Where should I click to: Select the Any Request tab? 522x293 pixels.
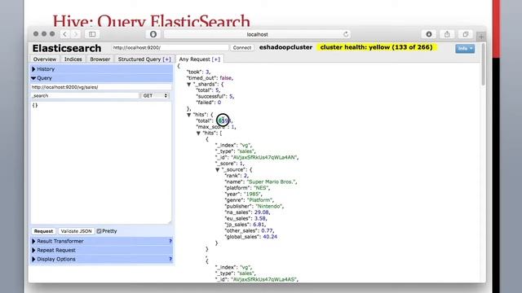pos(199,59)
